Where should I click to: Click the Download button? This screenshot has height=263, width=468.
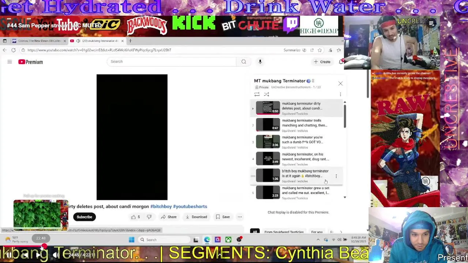(x=196, y=217)
